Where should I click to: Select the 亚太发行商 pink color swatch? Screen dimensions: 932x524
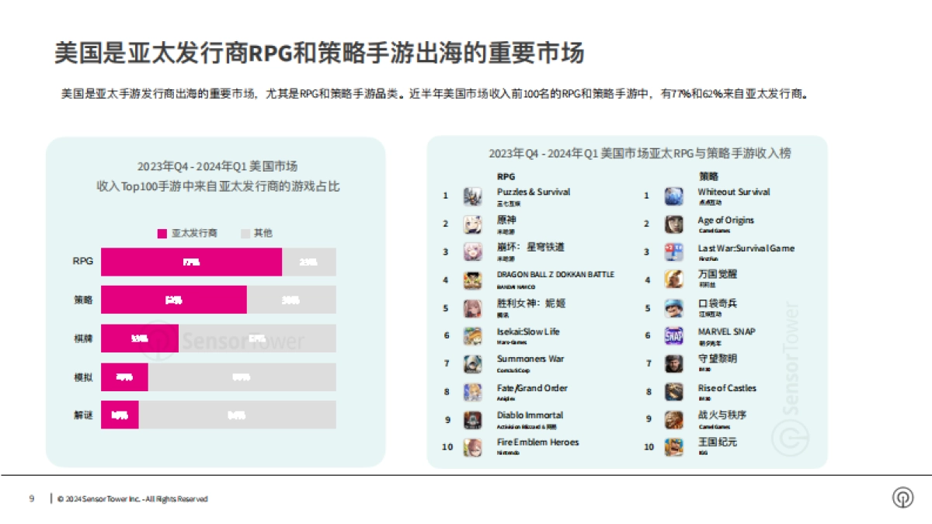tap(162, 232)
